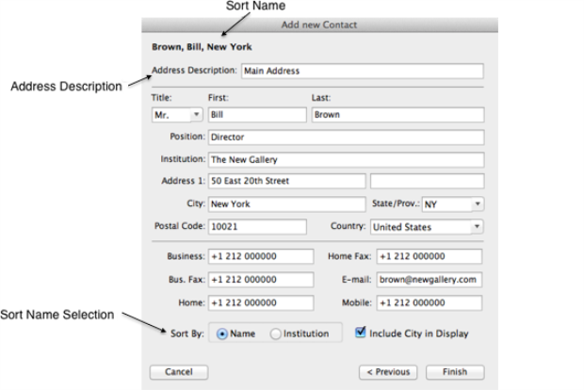Click the Finish button

[454, 372]
